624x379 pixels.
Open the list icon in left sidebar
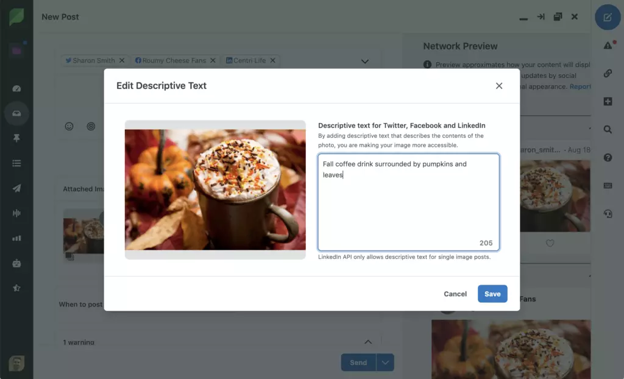[x=16, y=163]
